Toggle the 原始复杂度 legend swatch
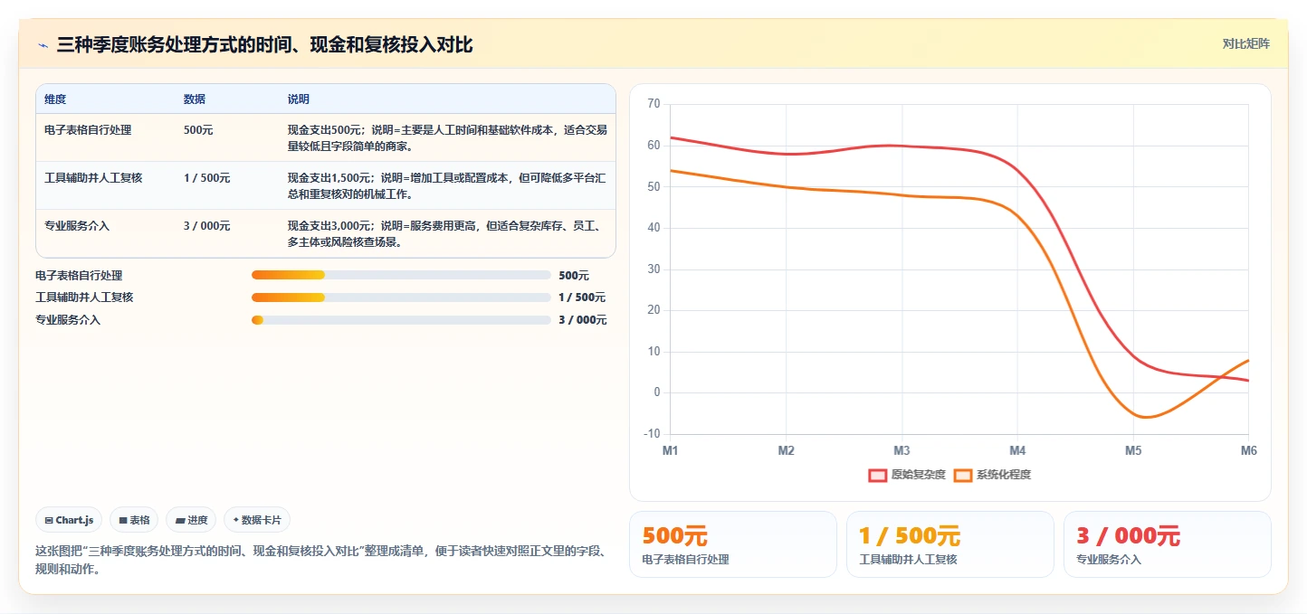 coord(877,475)
